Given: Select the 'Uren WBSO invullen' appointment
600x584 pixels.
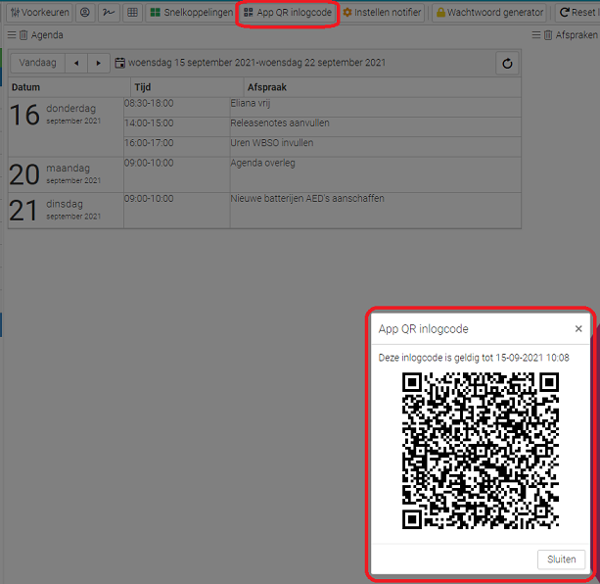Looking at the screenshot, I should click(x=375, y=147).
